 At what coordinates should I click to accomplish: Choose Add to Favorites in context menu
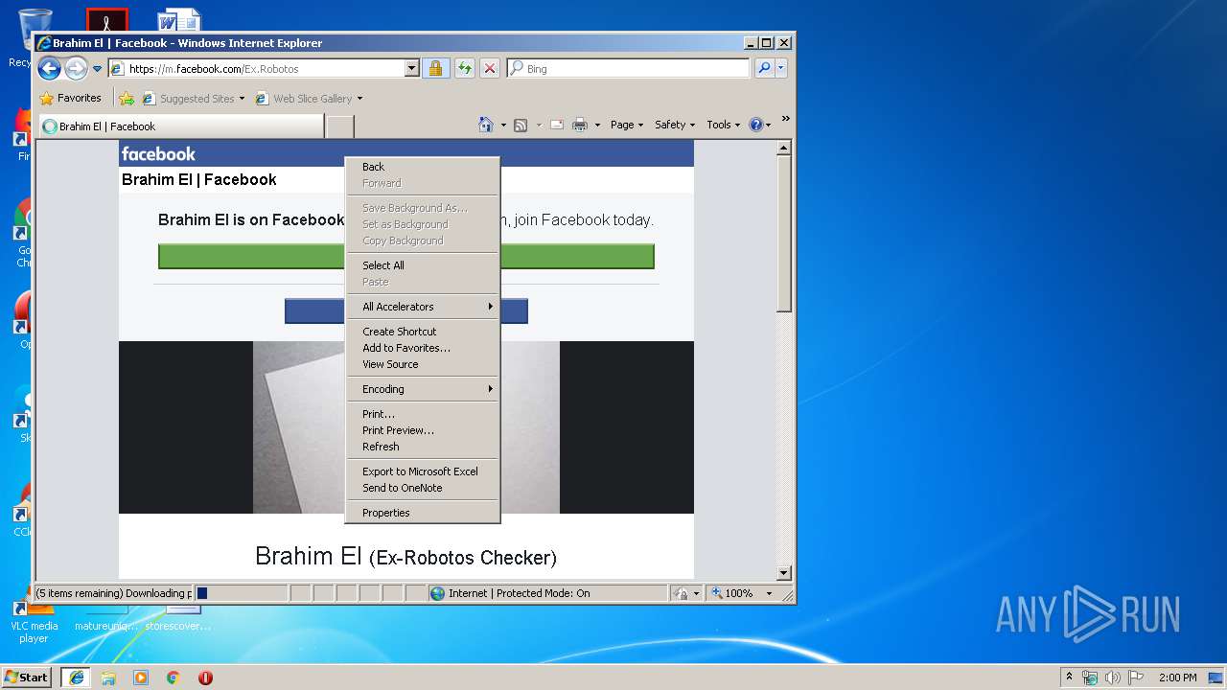click(422, 348)
